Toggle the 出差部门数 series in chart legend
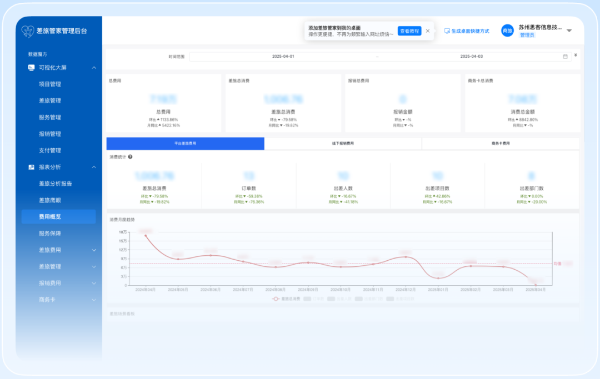The height and width of the screenshot is (379, 600). tap(369, 299)
